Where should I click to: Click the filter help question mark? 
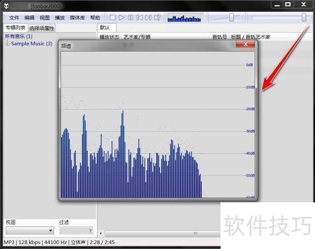pyautogui.click(x=91, y=231)
